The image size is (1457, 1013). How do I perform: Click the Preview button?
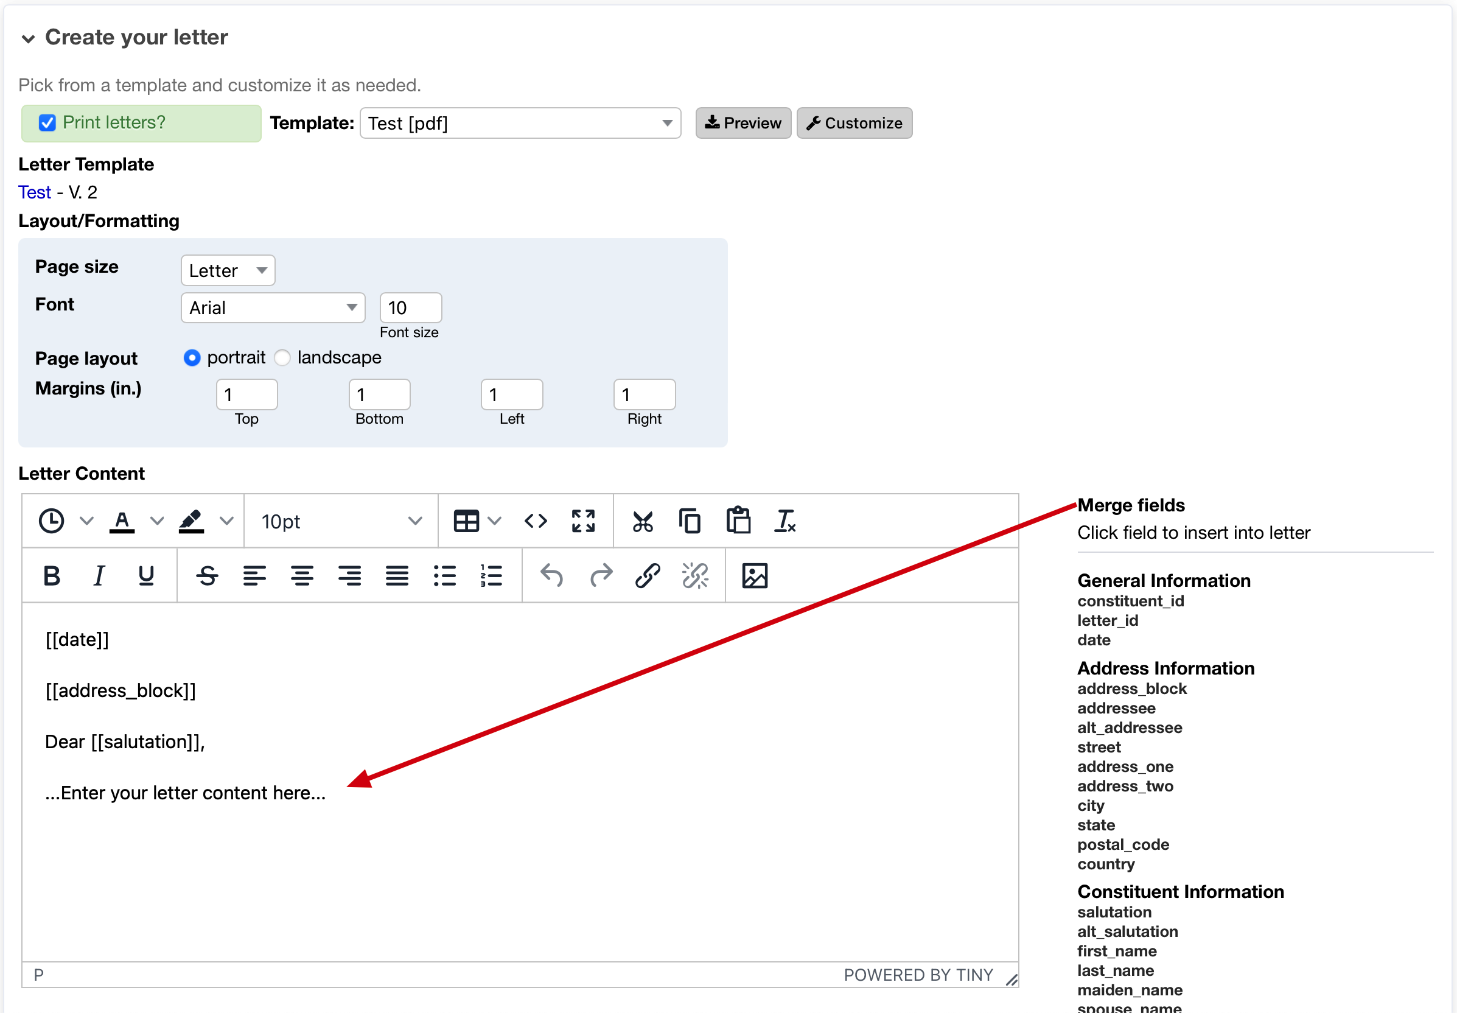coord(743,122)
